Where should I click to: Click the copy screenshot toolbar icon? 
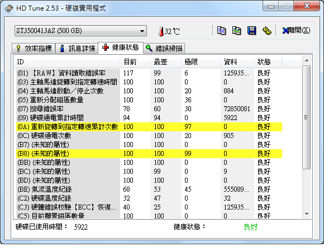click(237, 31)
